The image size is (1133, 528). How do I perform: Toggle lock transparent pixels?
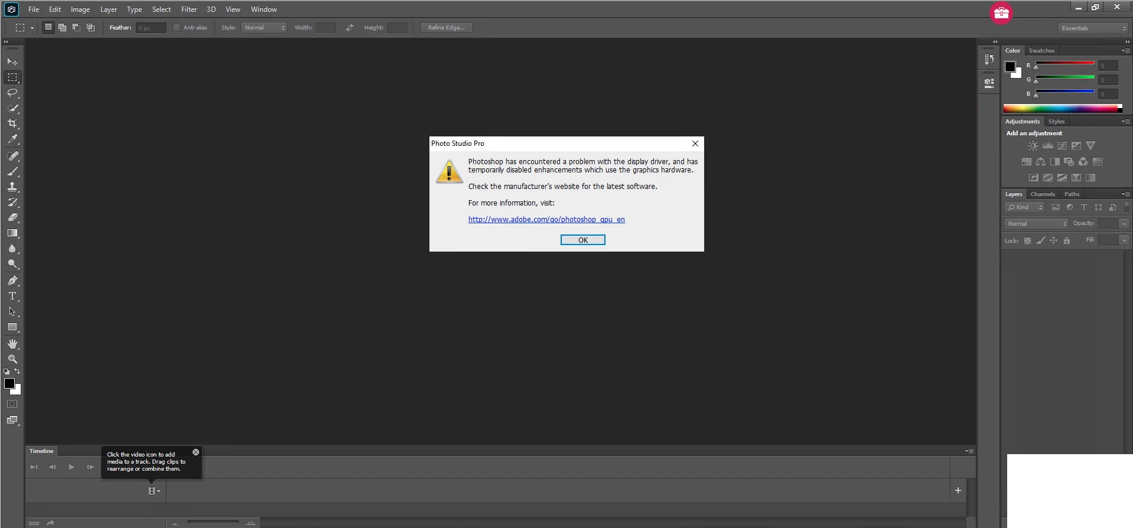coord(1027,240)
